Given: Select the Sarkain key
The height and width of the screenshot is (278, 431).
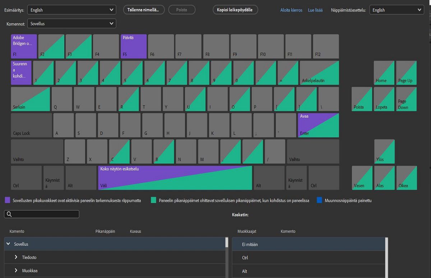Looking at the screenshot, I should pyautogui.click(x=31, y=99).
